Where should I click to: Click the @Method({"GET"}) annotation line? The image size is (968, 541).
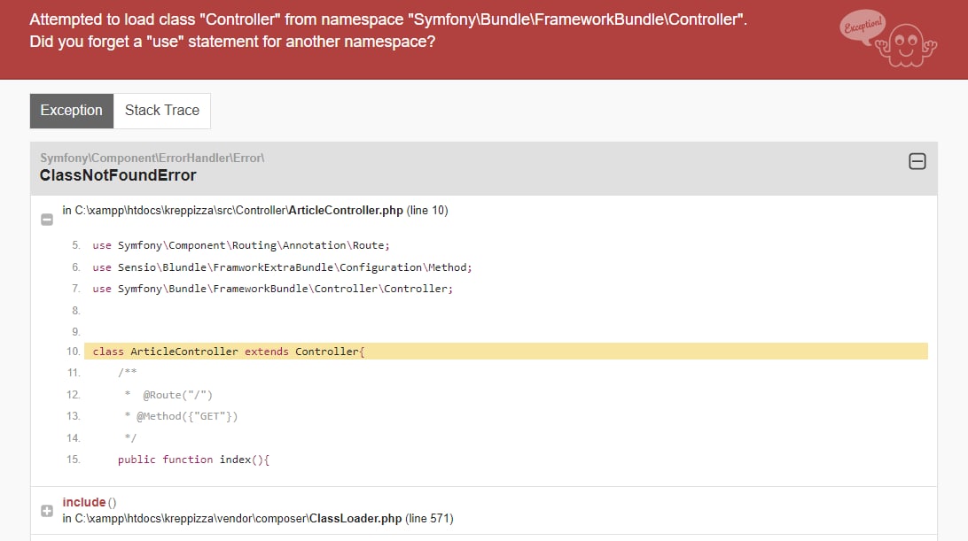click(181, 416)
